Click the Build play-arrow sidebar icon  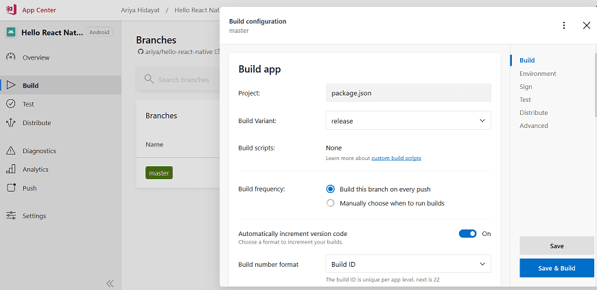[x=11, y=85]
